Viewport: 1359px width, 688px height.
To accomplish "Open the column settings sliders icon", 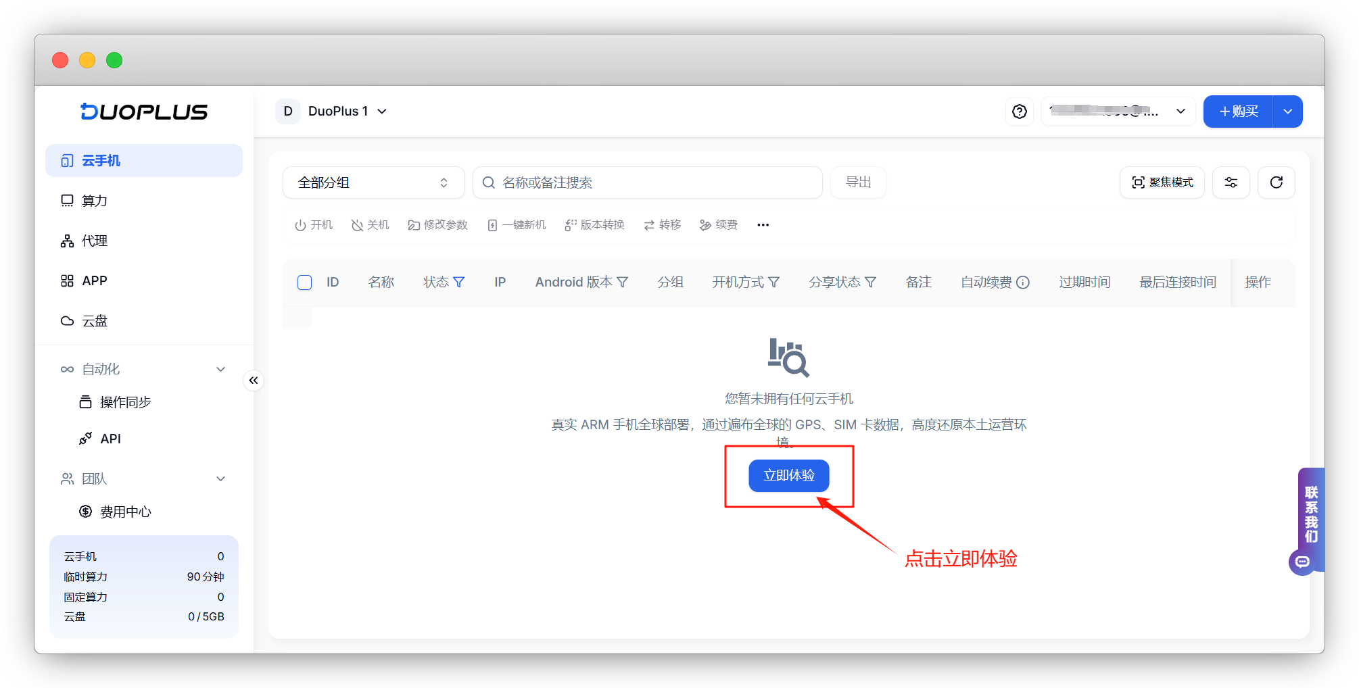I will tap(1231, 182).
